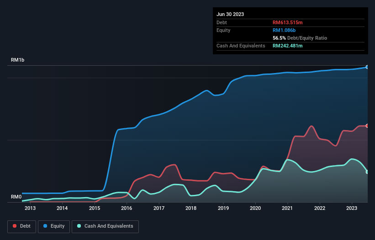Toggle the Equity series legend button

click(x=54, y=226)
